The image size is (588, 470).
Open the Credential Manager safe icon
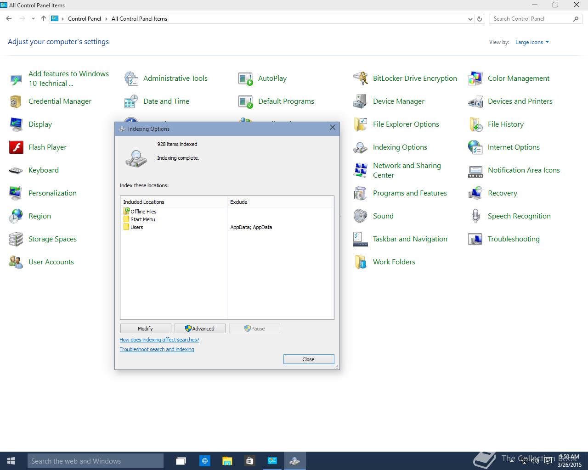[x=16, y=101]
